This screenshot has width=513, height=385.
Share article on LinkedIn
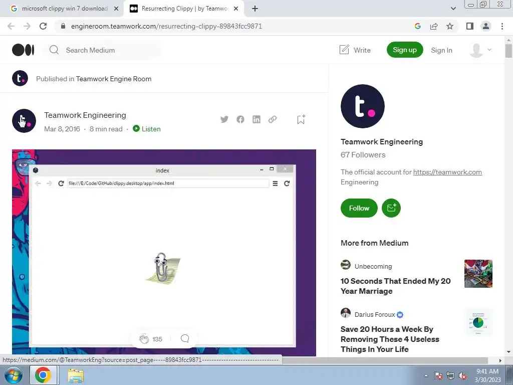(x=256, y=119)
